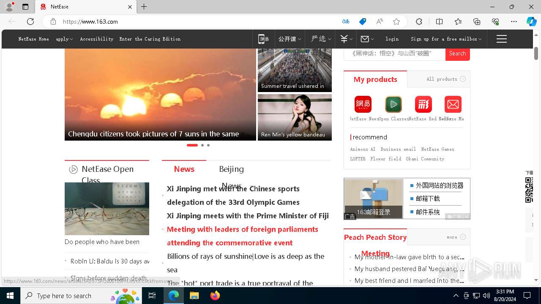The height and width of the screenshot is (304, 541).
Task: Open the Summer travel thumbnail
Action: 295,70
